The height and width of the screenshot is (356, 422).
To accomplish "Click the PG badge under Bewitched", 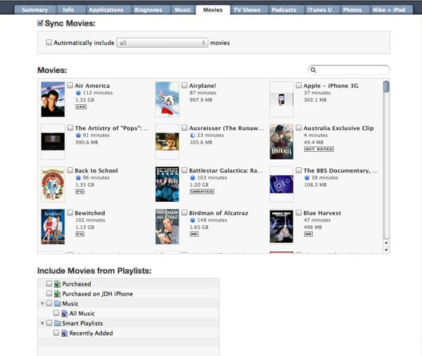I will 80,234.
